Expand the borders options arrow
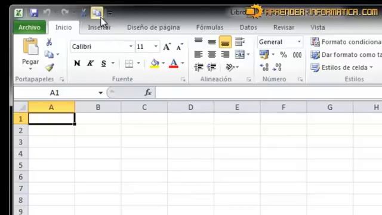This screenshot has width=382, height=215. tap(138, 63)
